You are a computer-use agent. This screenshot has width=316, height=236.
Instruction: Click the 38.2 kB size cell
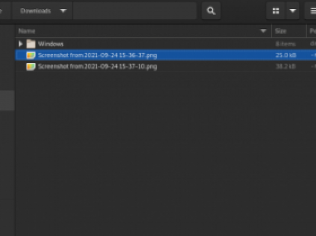285,66
